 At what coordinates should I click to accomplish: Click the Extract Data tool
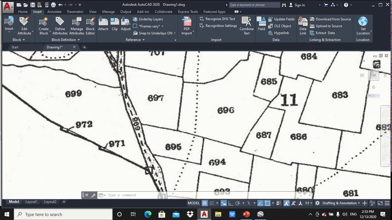tap(322, 33)
